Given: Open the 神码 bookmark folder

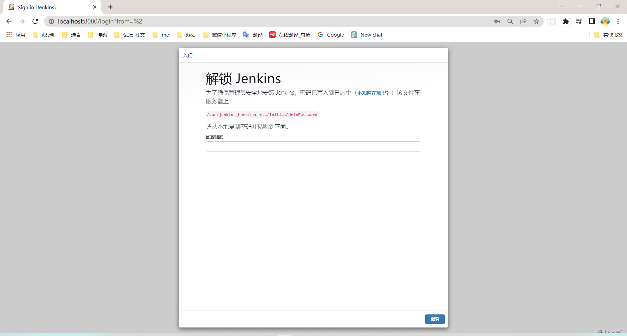Looking at the screenshot, I should [98, 35].
